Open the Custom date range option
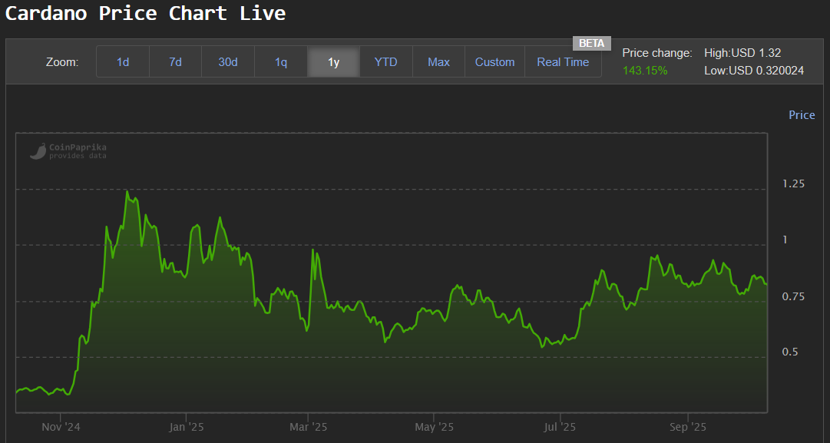830x443 pixels. pyautogui.click(x=494, y=62)
